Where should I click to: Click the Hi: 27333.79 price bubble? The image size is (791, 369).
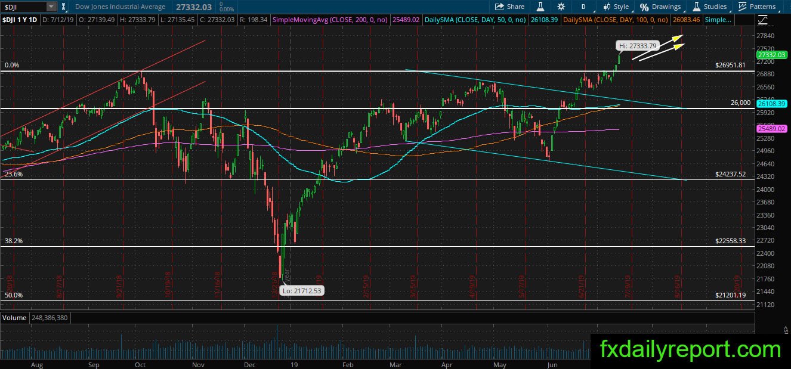639,45
